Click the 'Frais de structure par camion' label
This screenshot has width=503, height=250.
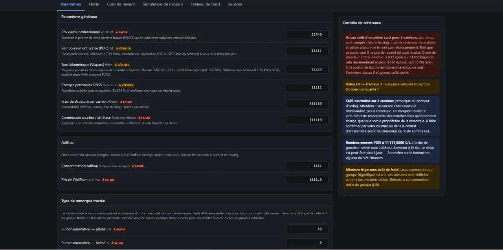[x=84, y=101]
